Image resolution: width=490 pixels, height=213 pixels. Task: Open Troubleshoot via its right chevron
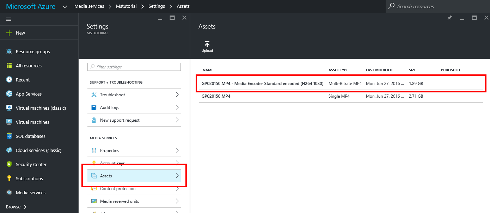tap(177, 95)
